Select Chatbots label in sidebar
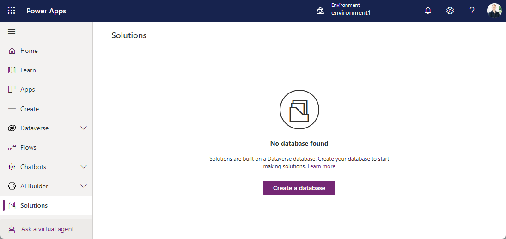This screenshot has height=239, width=506. tap(33, 167)
